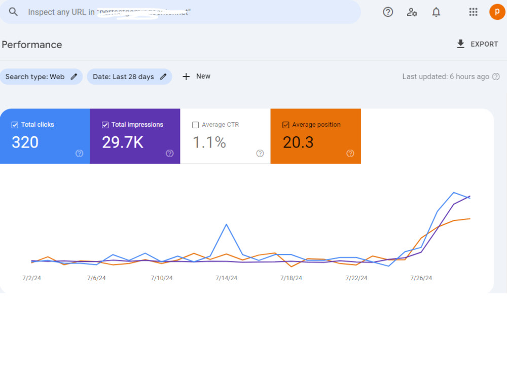The width and height of the screenshot is (507, 380).
Task: Open help icon on Total impressions card
Action: click(170, 153)
